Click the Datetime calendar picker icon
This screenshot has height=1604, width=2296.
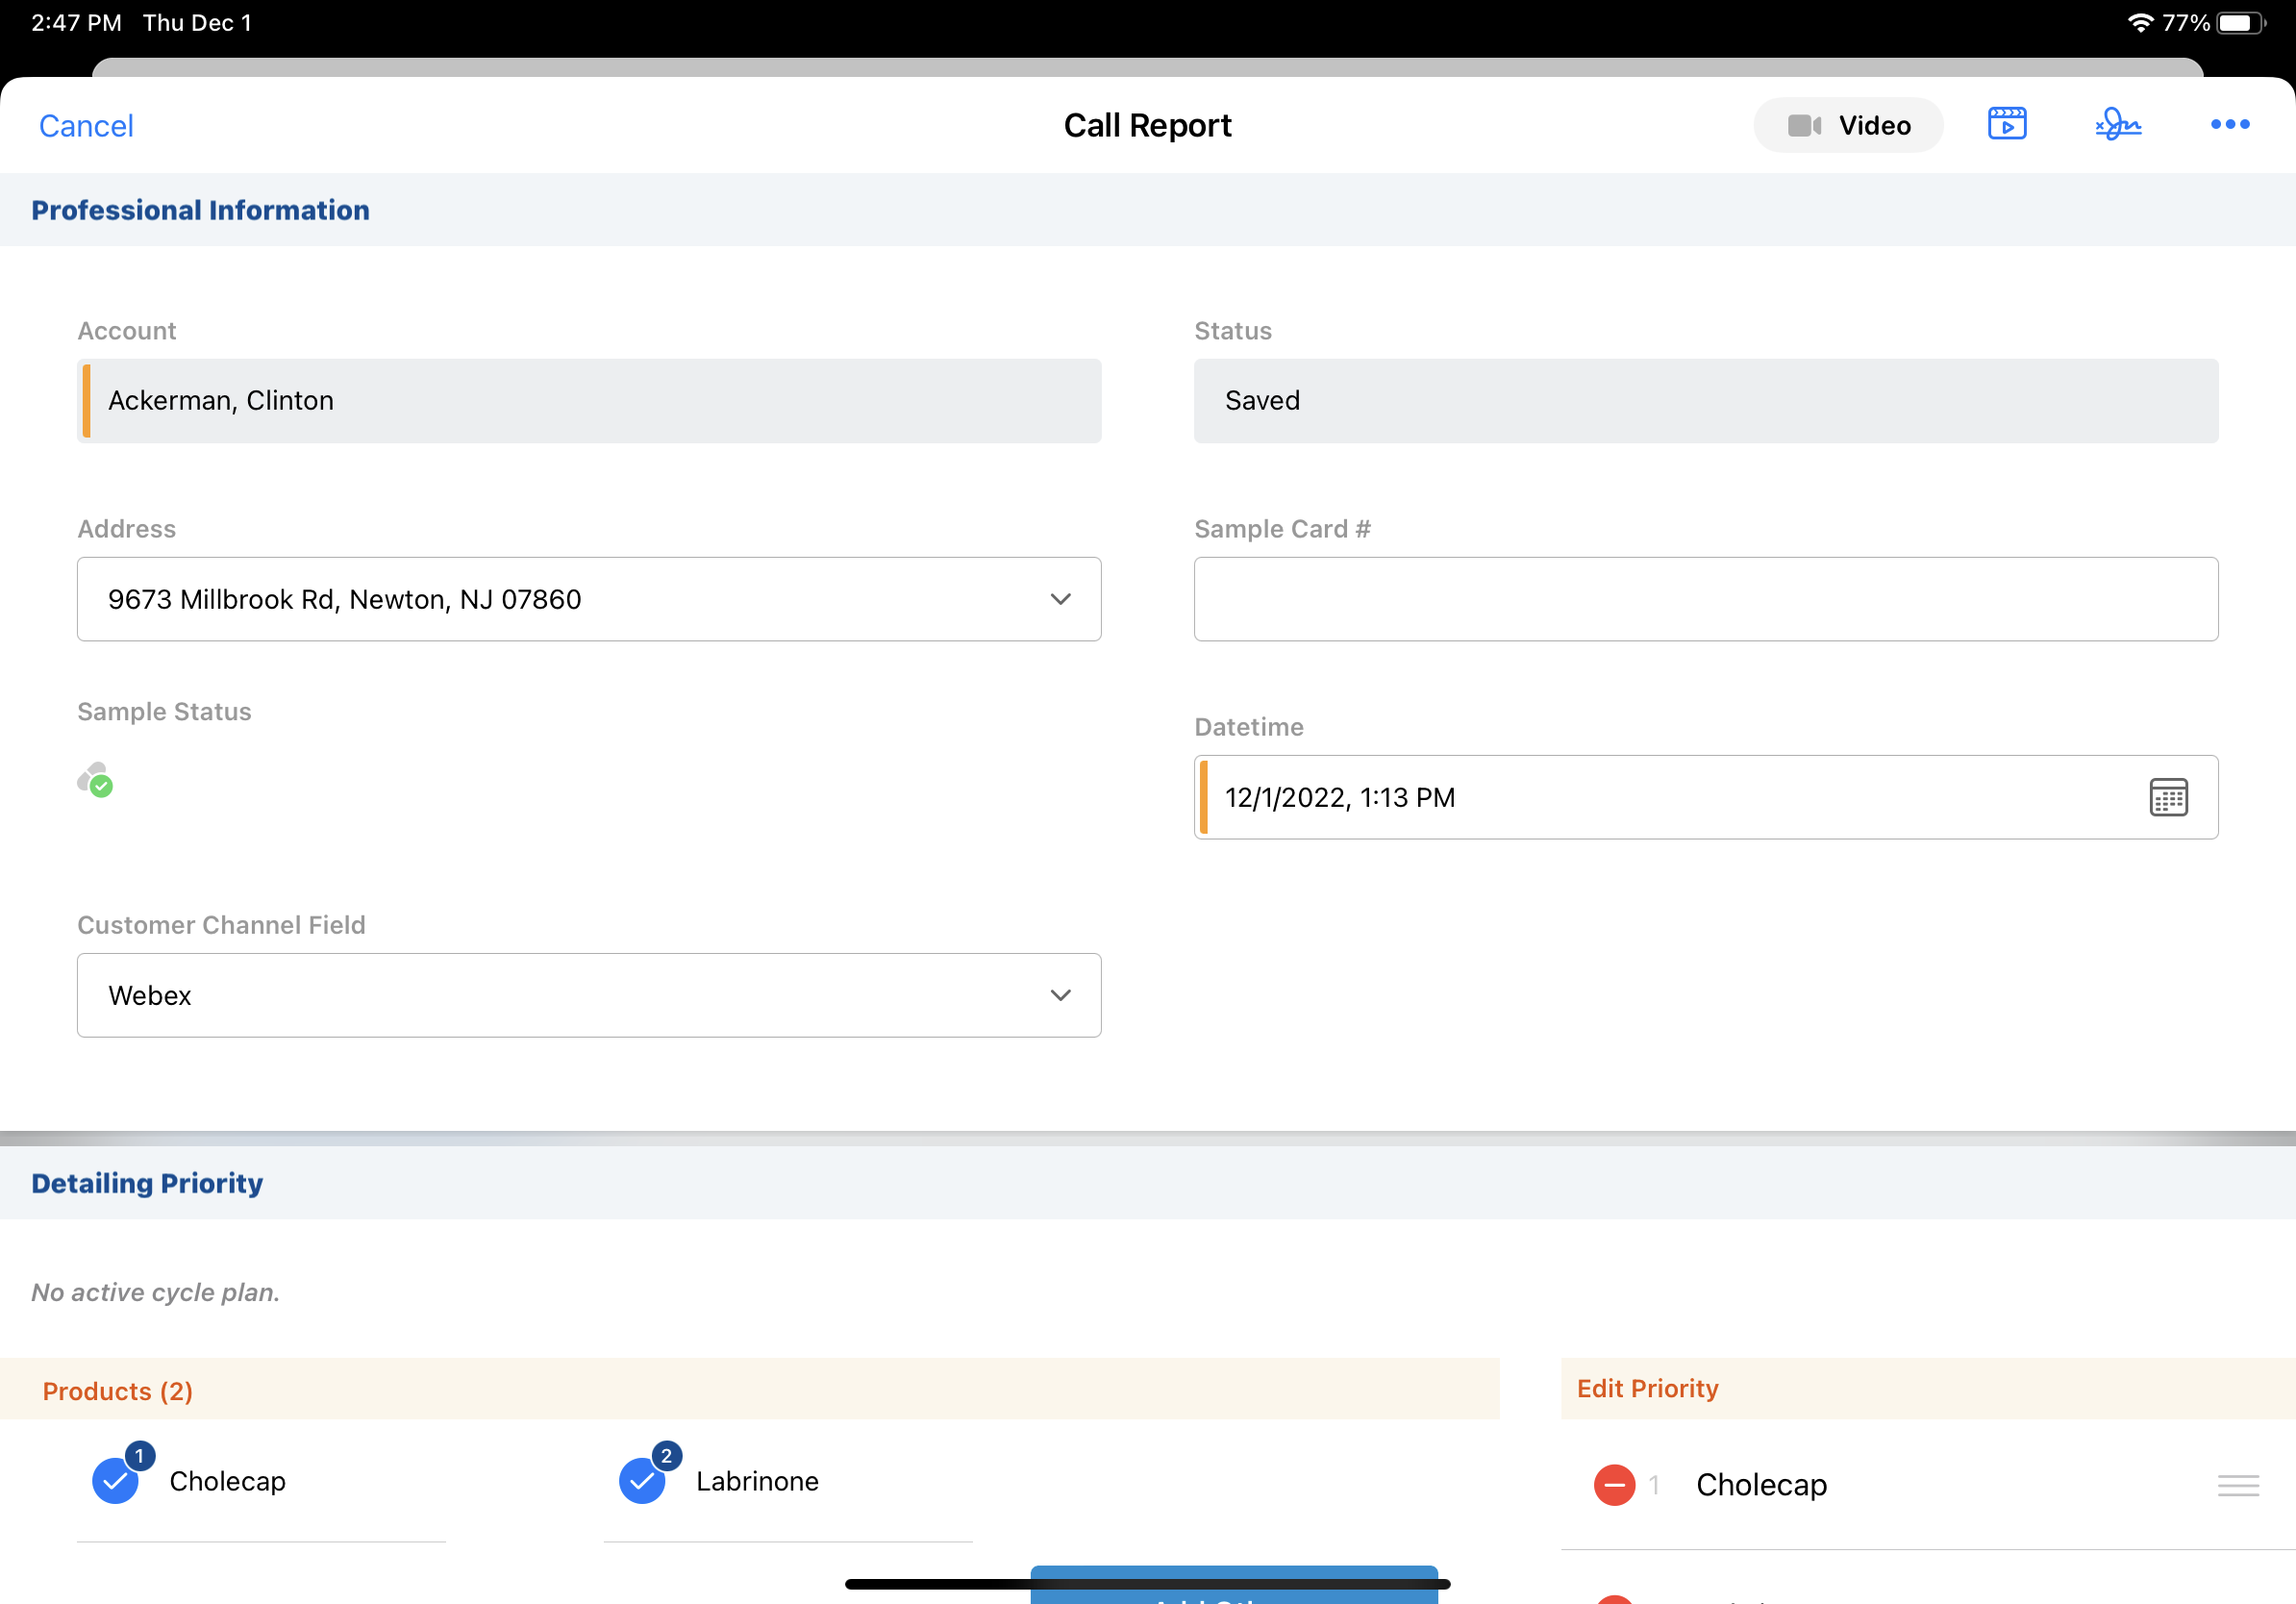pos(2167,797)
